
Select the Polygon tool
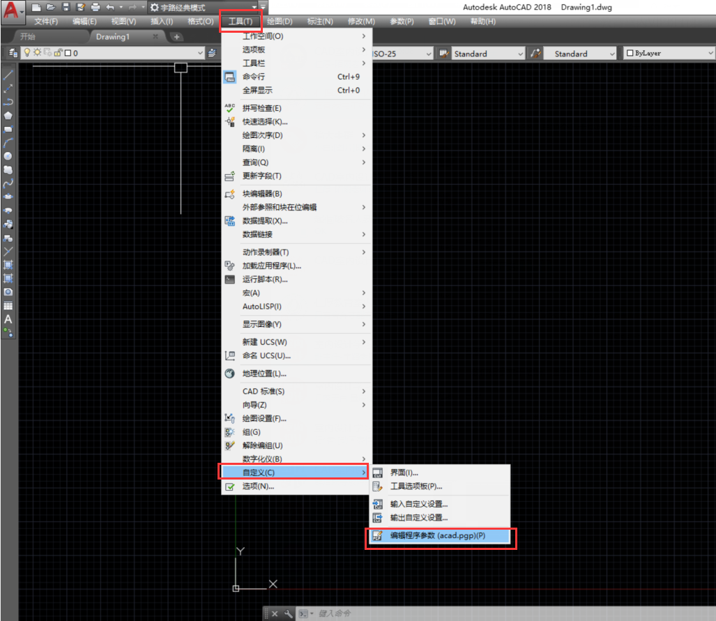click(8, 116)
